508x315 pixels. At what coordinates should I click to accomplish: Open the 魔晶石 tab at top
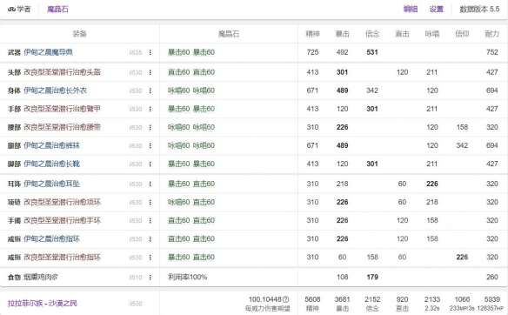tap(57, 9)
